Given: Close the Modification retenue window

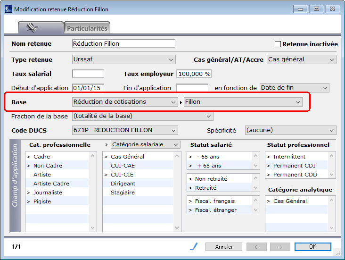Looking at the screenshot, I should point(332,9).
